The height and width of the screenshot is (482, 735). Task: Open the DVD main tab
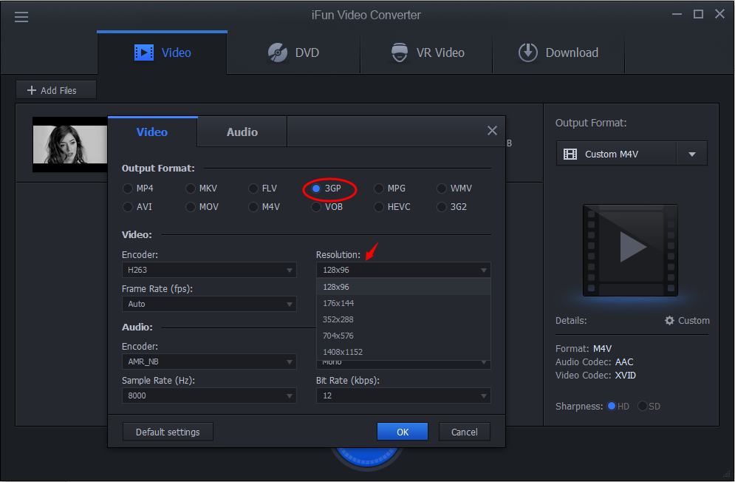coord(293,52)
